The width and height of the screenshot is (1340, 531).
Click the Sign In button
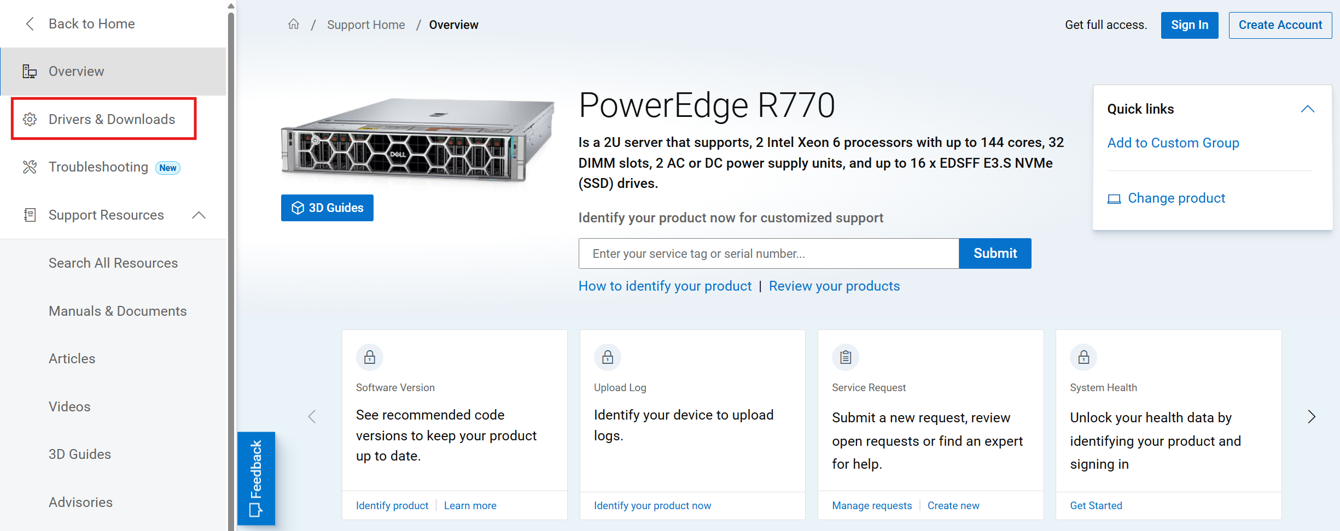click(x=1189, y=25)
